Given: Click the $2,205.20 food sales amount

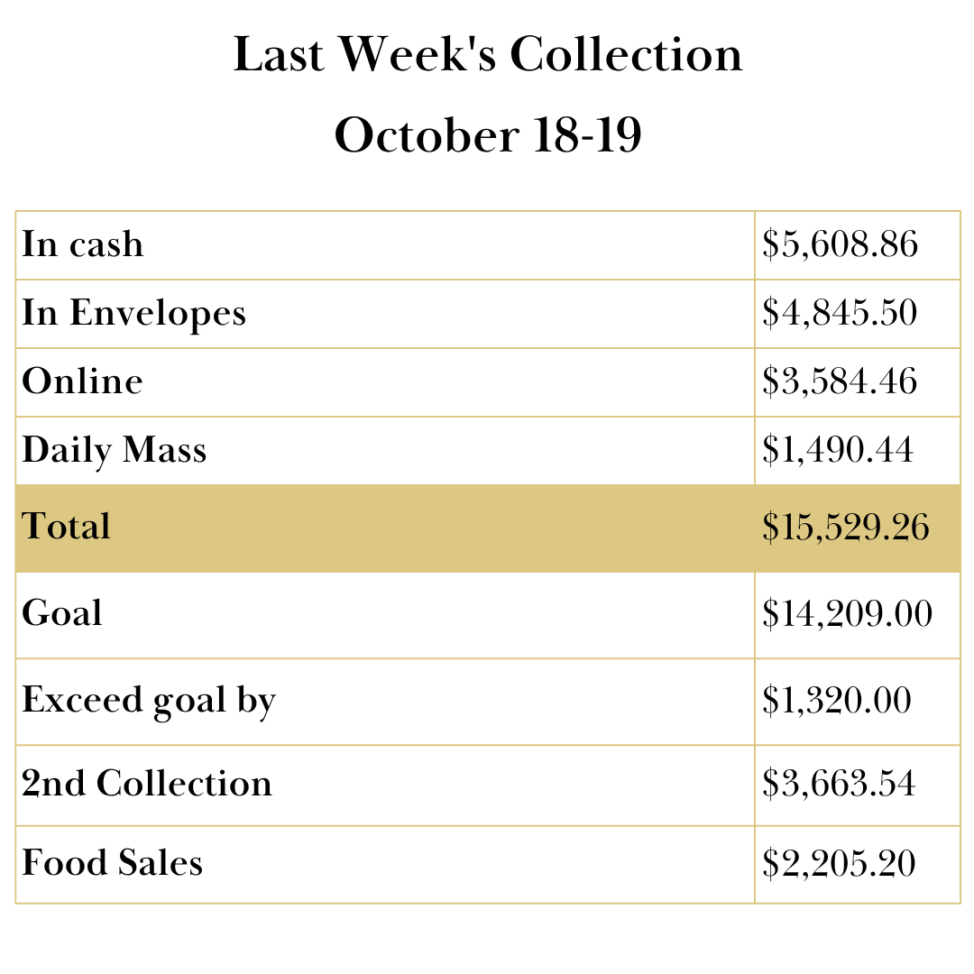Looking at the screenshot, I should (x=839, y=864).
